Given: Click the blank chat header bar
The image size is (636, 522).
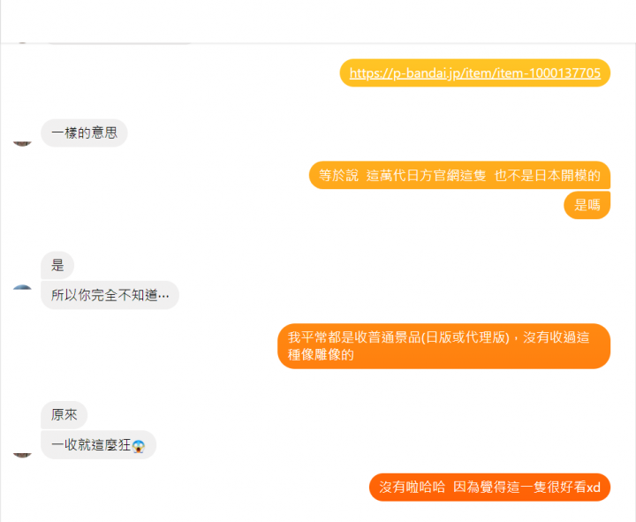Looking at the screenshot, I should pyautogui.click(x=318, y=21).
